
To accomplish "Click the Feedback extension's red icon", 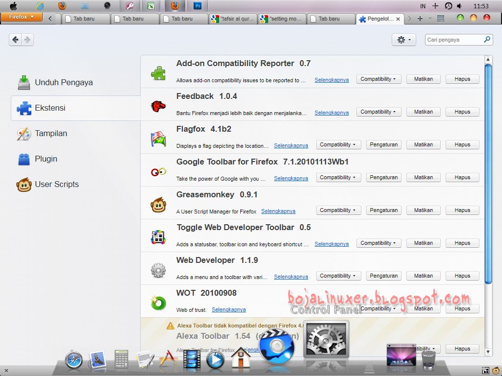I will (158, 106).
